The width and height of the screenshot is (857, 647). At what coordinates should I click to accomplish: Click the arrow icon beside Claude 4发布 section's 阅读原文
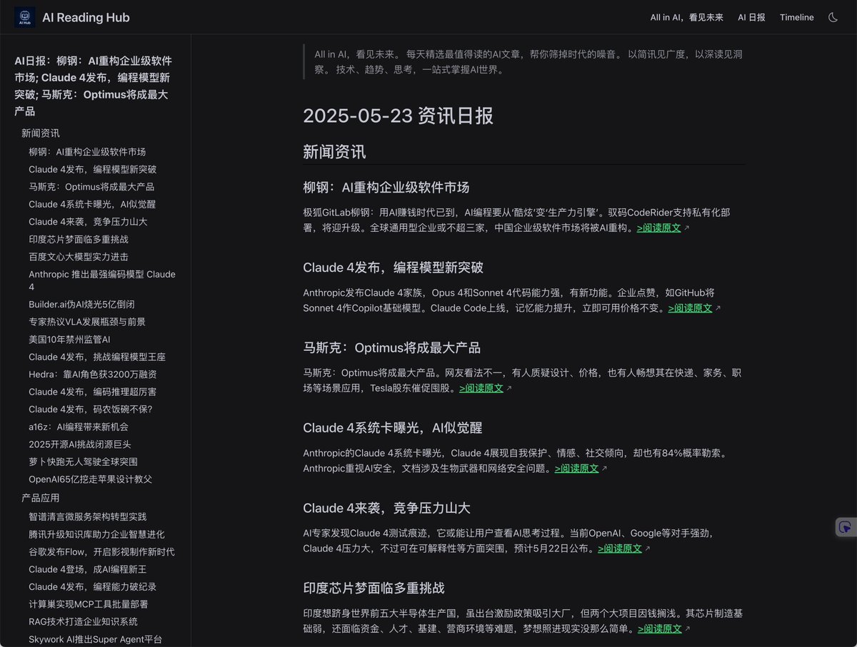[x=719, y=308]
